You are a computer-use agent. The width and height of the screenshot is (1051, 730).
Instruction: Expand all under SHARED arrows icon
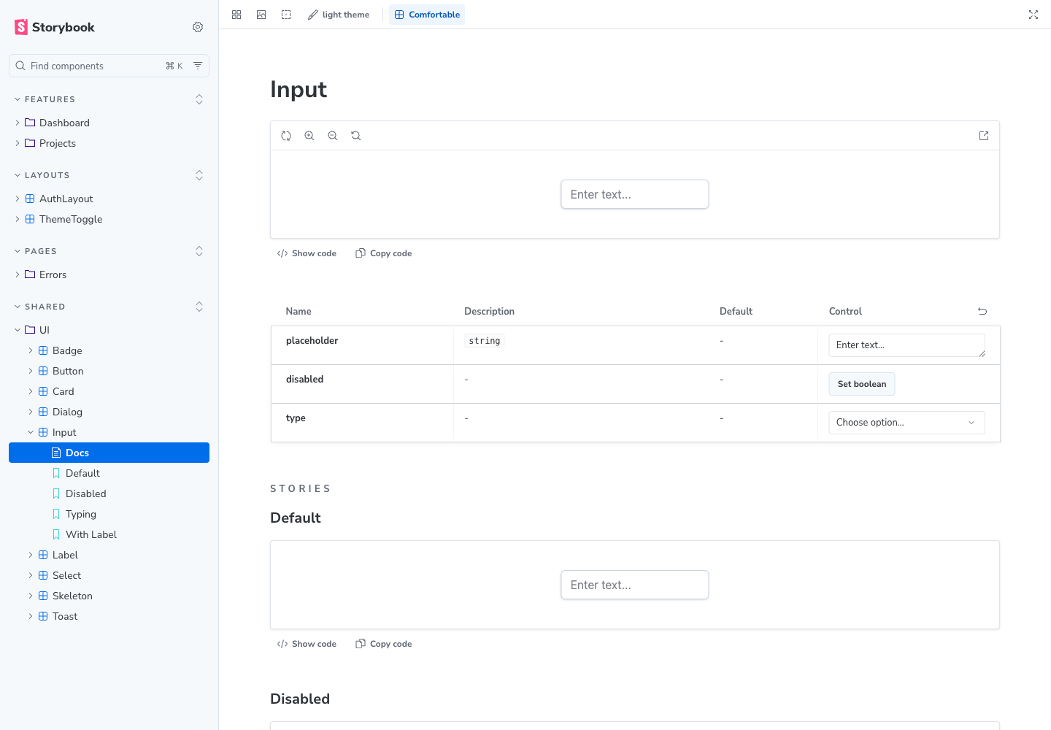[x=199, y=307]
